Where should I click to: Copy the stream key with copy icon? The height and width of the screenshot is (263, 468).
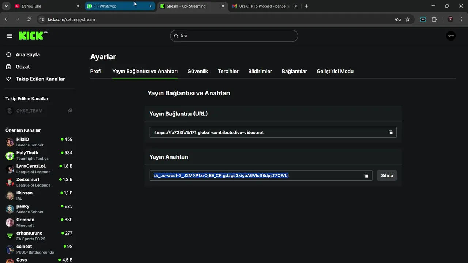click(x=366, y=176)
